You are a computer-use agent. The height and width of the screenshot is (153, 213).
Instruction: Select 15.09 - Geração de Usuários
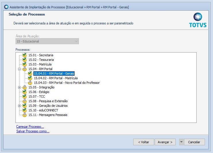tap(48, 106)
